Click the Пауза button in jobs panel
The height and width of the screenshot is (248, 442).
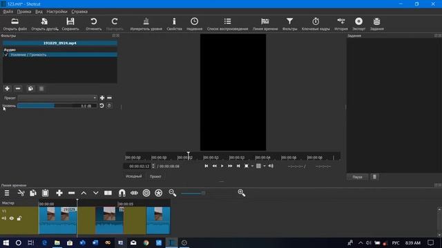357,177
